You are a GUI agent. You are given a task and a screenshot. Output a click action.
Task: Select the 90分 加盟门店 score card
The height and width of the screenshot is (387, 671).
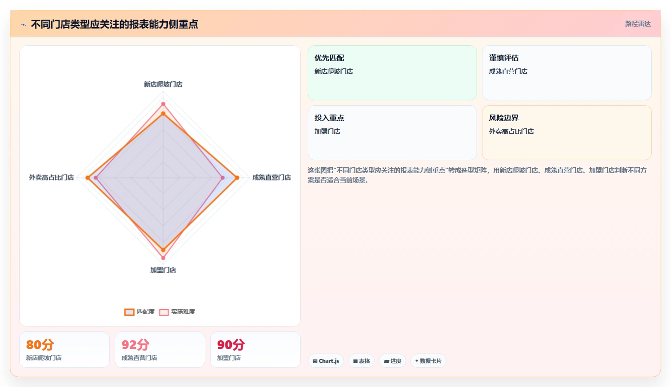coord(256,350)
